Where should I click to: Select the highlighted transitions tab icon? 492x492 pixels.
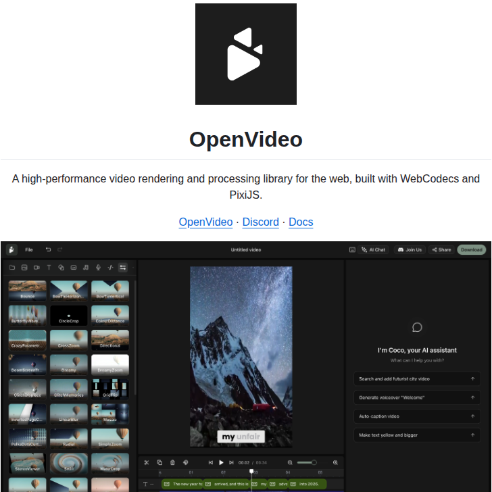click(x=123, y=268)
